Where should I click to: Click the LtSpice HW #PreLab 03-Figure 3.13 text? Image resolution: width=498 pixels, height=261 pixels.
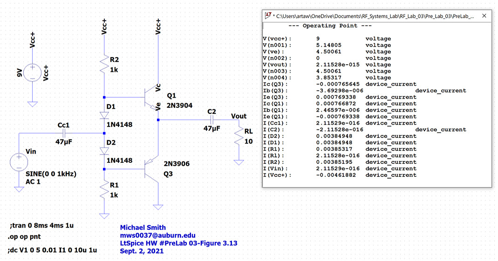[x=178, y=243]
